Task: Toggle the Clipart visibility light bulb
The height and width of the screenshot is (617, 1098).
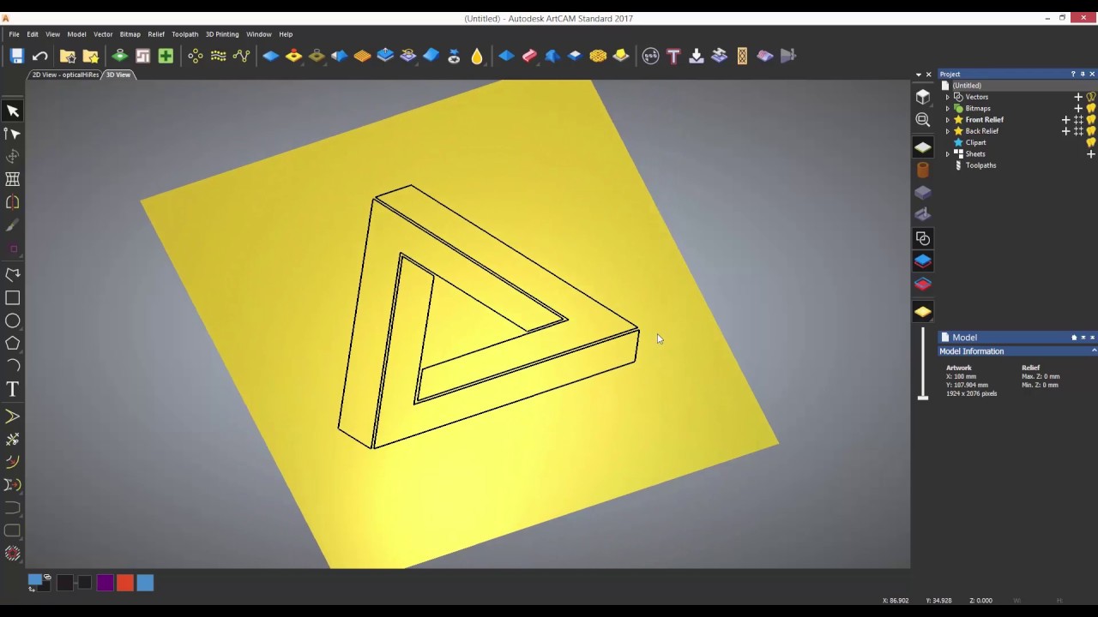Action: point(1091,142)
